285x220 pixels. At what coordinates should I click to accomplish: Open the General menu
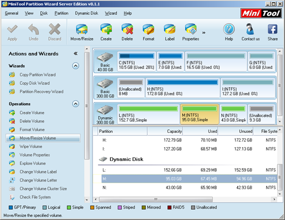[11, 13]
